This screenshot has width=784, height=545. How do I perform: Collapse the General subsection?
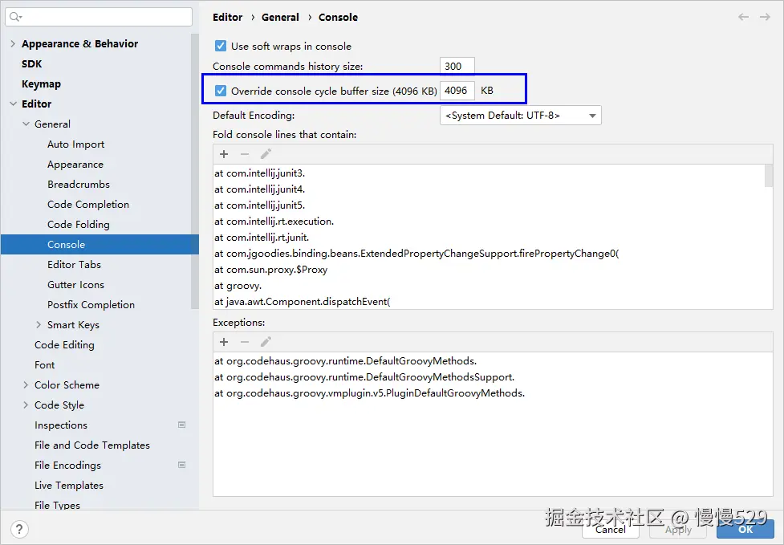tap(26, 124)
